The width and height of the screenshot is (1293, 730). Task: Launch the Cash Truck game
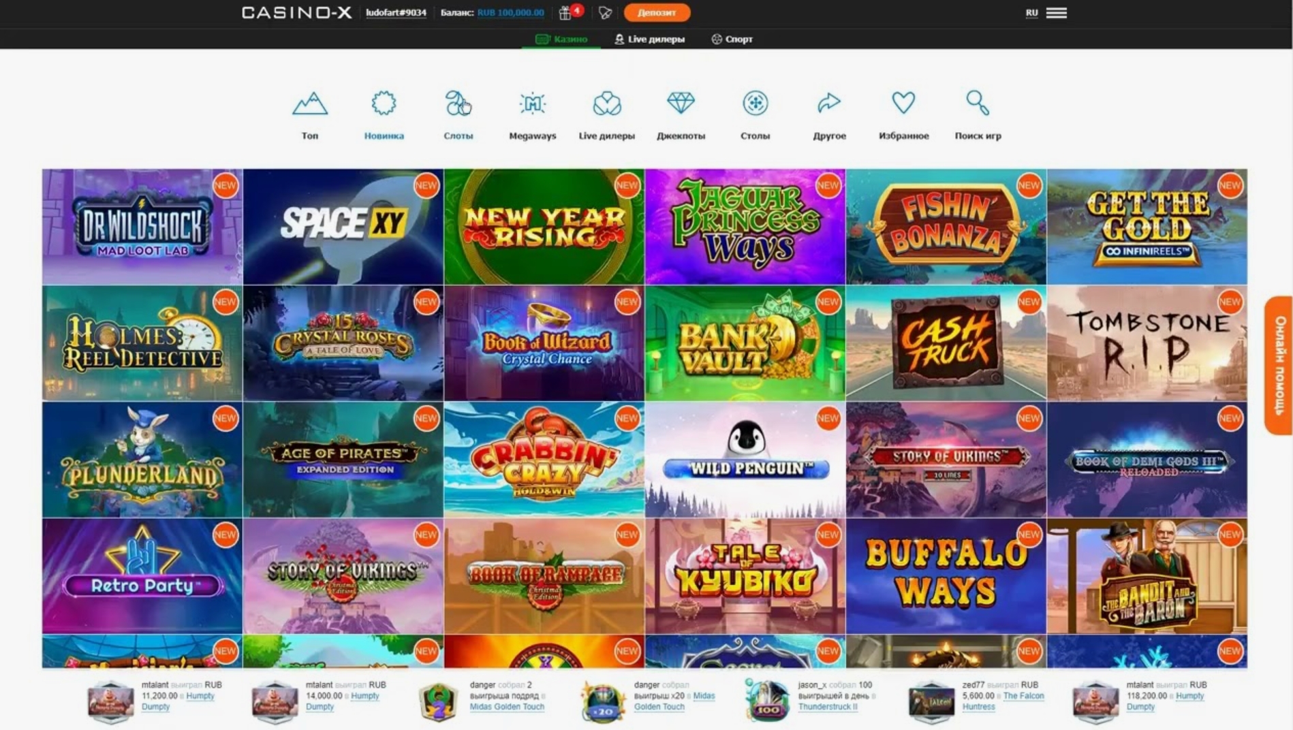coord(946,343)
